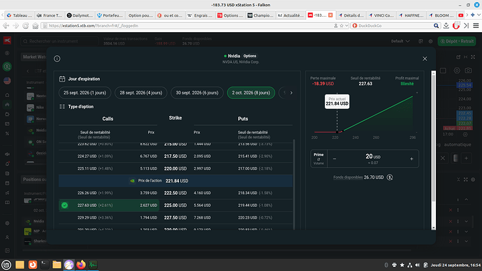
Task: Open the clock showing Jeudi 24 septembre
Action: pos(455,265)
